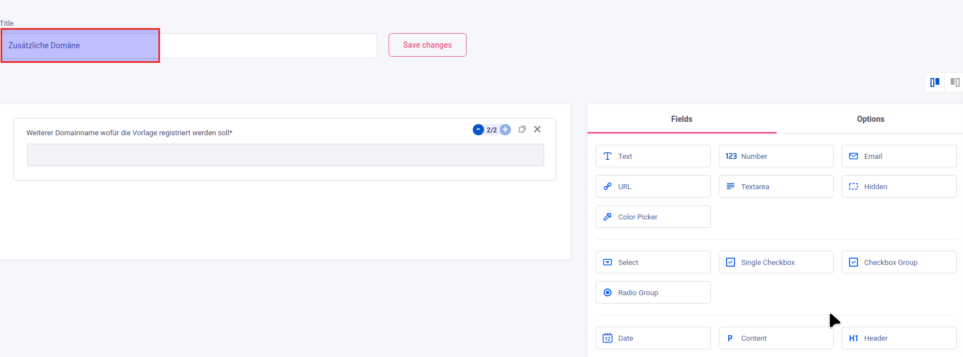Add a Checkbox Group field

point(898,262)
